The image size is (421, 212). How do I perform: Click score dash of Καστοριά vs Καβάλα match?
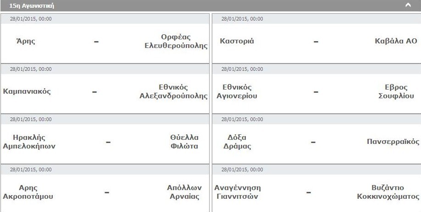[316, 42]
